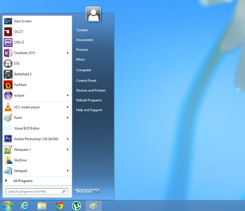Image resolution: width=245 pixels, height=211 pixels.
Task: Open eclipse using its purple sphere icon
Action: [x=8, y=95]
